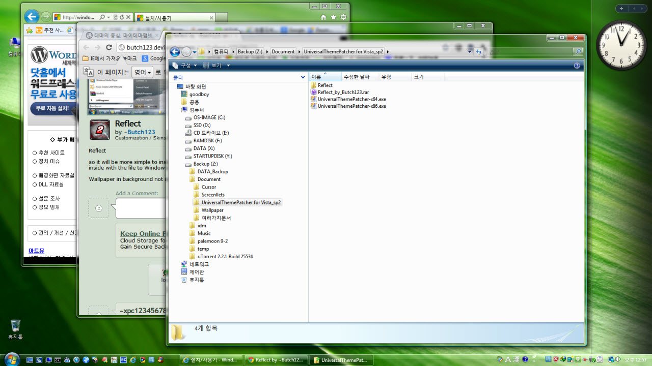Select 공용 folder in tree

[x=191, y=102]
